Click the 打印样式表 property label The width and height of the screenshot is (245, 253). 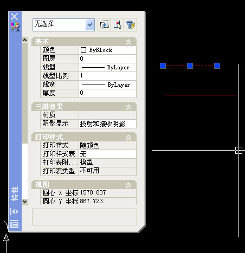pos(59,154)
